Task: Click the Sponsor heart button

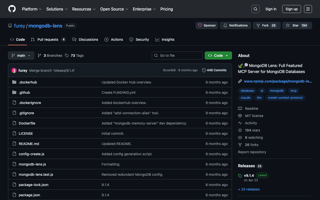Action: point(207,25)
